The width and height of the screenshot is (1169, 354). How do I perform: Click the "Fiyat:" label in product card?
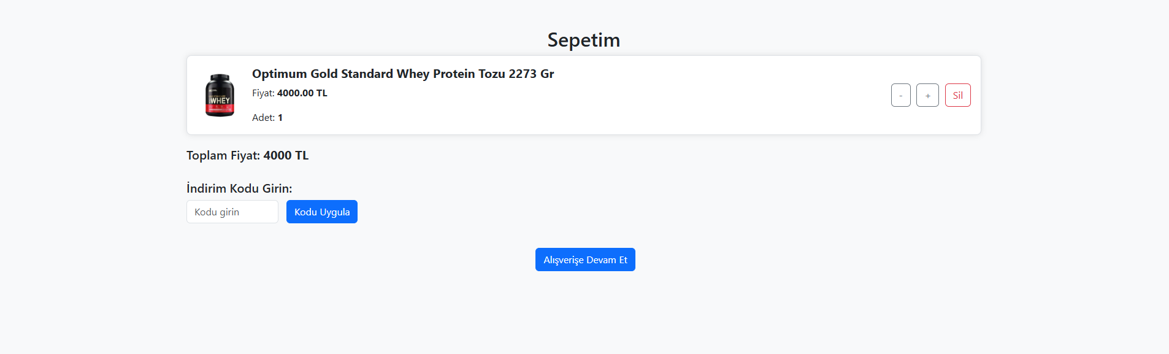tap(263, 93)
